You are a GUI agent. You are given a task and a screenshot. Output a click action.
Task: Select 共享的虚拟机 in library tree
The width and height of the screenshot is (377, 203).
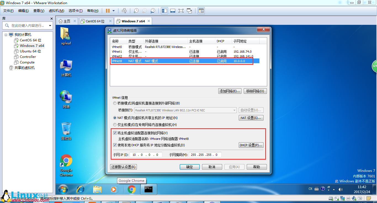[25, 68]
